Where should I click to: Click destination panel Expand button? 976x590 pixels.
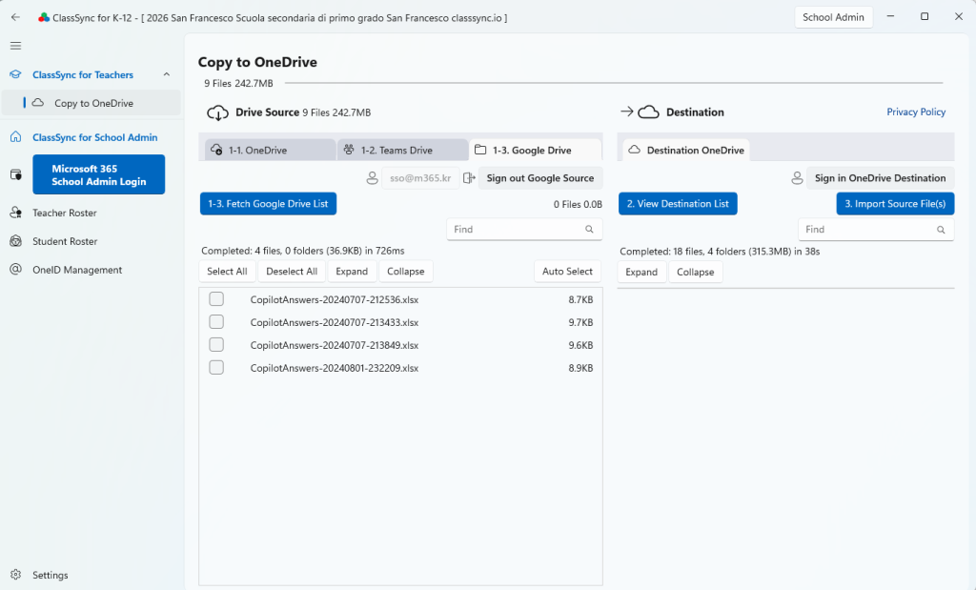(641, 272)
